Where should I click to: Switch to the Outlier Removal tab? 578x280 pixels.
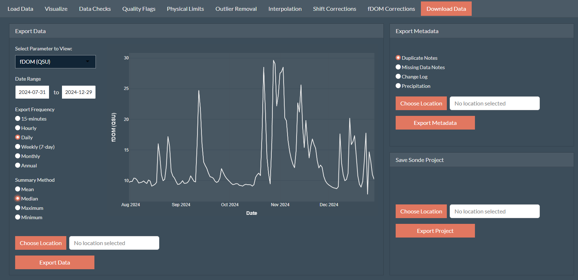click(x=236, y=9)
